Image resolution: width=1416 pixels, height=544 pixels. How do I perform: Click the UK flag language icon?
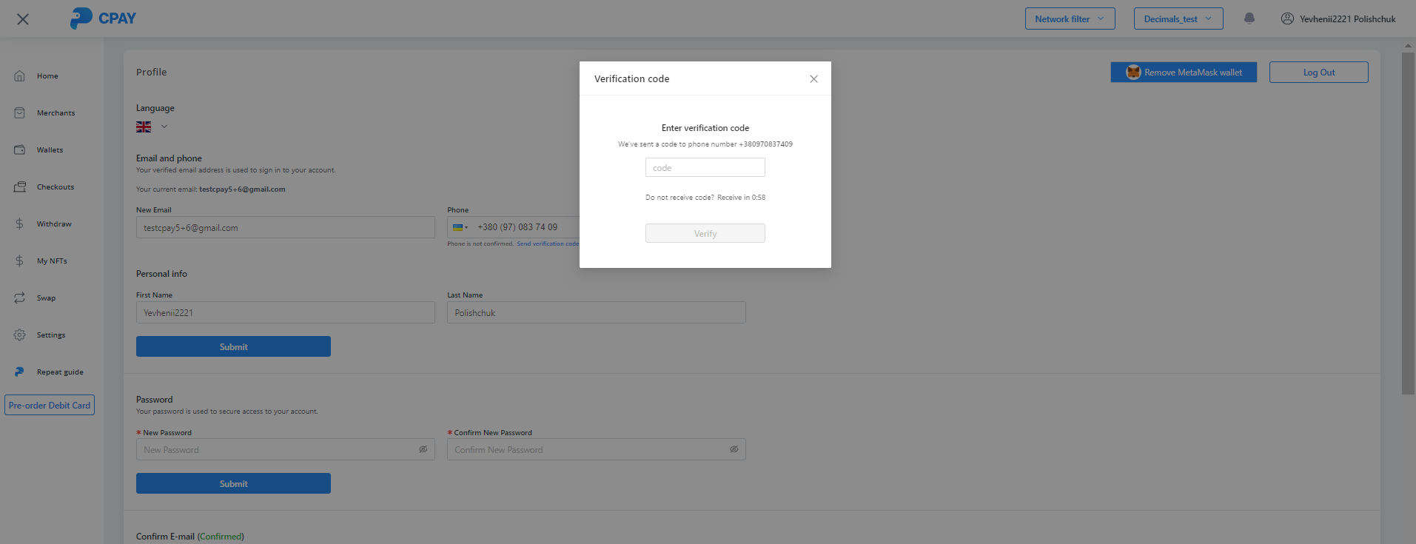(144, 127)
